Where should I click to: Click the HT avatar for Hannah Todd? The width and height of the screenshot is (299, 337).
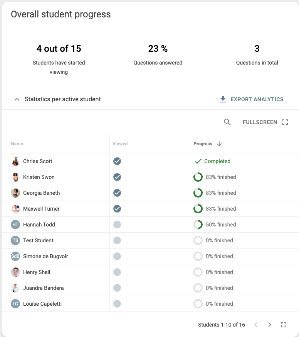click(x=15, y=225)
